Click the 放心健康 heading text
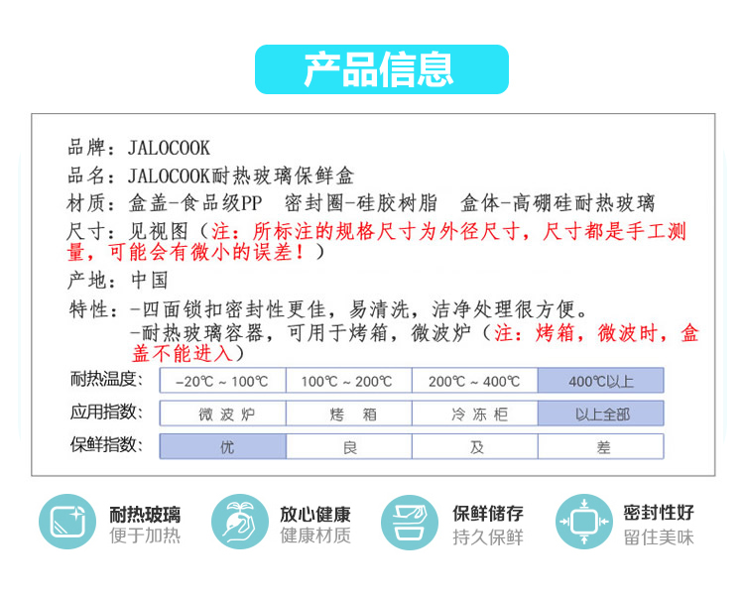Image resolution: width=744 pixels, height=595 pixels. (x=315, y=514)
